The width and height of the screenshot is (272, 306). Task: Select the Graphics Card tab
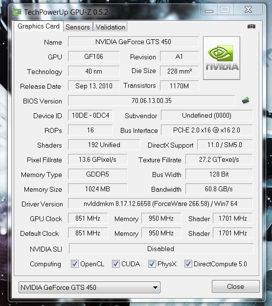(x=39, y=26)
